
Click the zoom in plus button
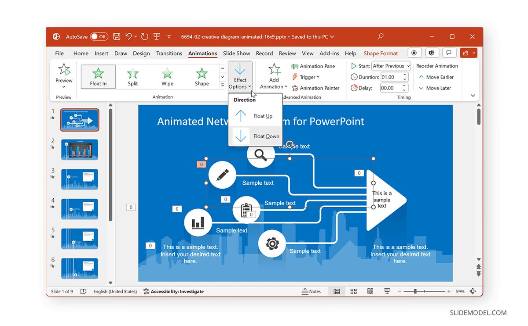tap(449, 291)
